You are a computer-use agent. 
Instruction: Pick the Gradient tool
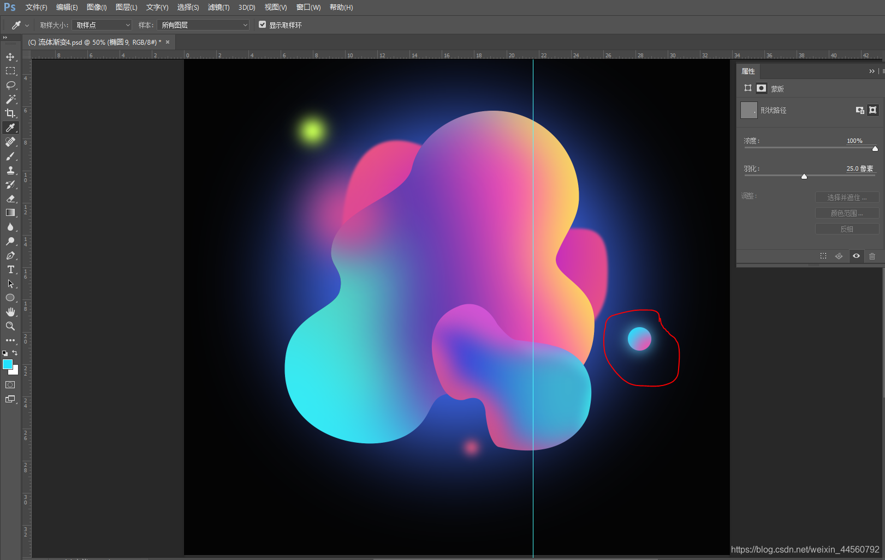tap(10, 213)
